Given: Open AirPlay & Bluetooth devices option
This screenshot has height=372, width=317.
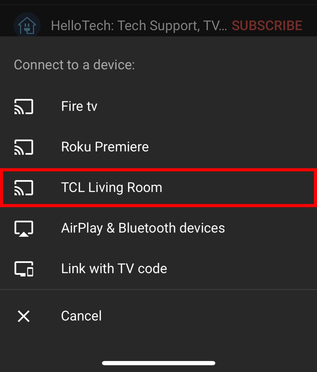Looking at the screenshot, I should click(158, 228).
